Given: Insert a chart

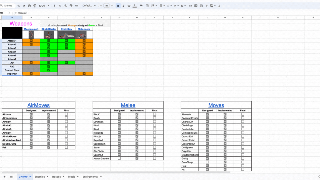Looking at the screenshot, I should [x=201, y=6].
